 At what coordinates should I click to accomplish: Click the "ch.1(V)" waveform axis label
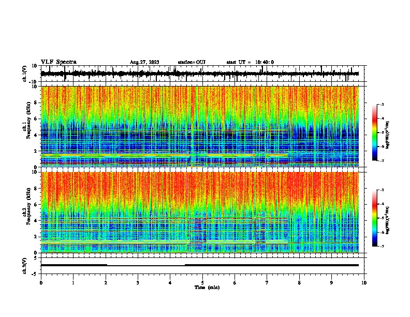(25, 74)
